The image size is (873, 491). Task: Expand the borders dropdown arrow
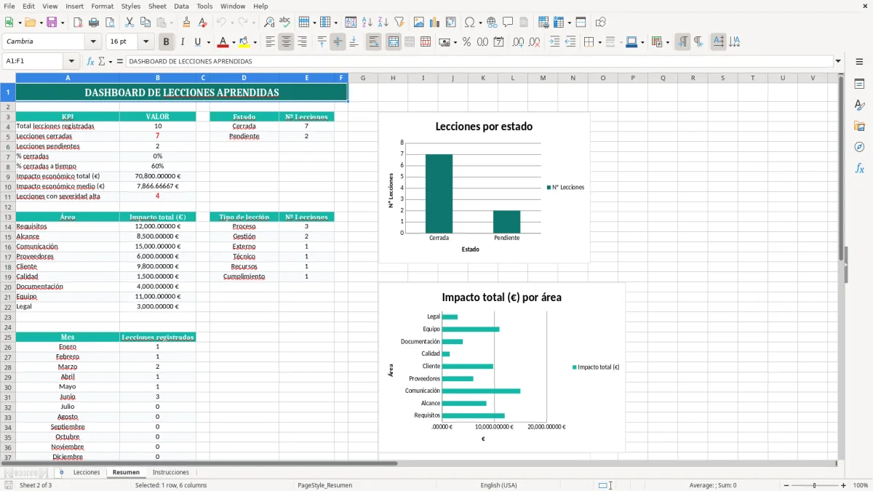[600, 42]
